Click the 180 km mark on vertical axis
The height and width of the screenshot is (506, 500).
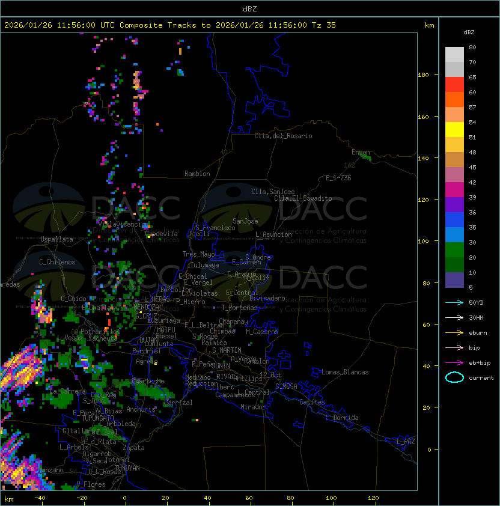423,75
